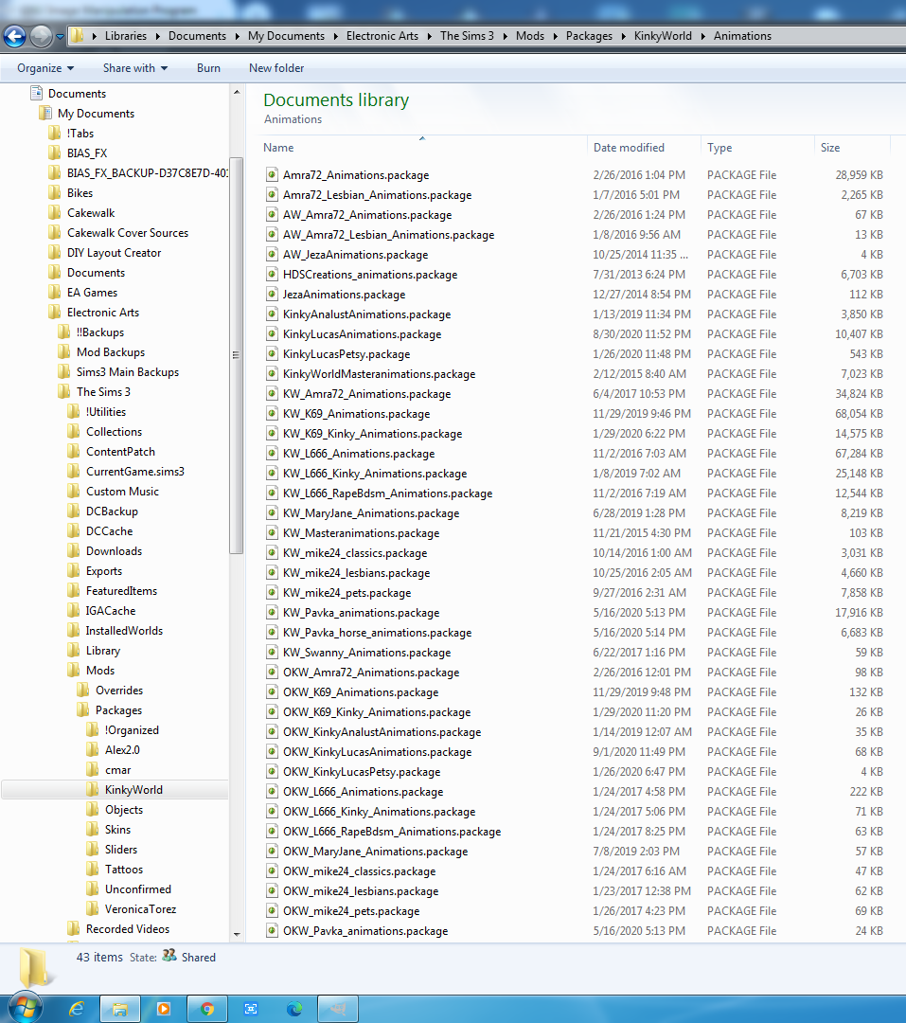Select OKW_Pavka_animations.package

365,931
